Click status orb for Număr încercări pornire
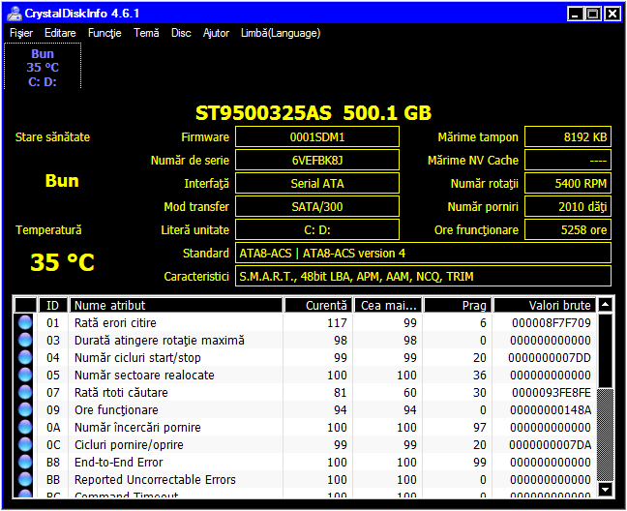Image resolution: width=627 pixels, height=511 pixels. 25,427
